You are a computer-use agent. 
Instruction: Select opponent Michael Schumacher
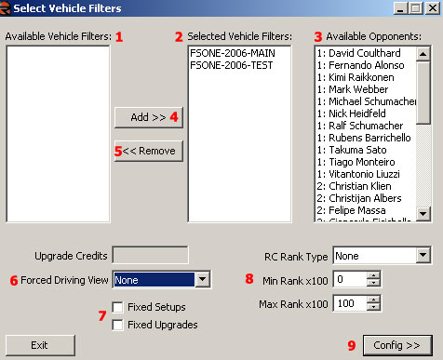[367, 101]
